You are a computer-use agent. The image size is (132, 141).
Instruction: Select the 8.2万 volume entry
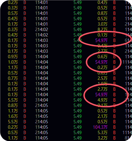(102, 30)
